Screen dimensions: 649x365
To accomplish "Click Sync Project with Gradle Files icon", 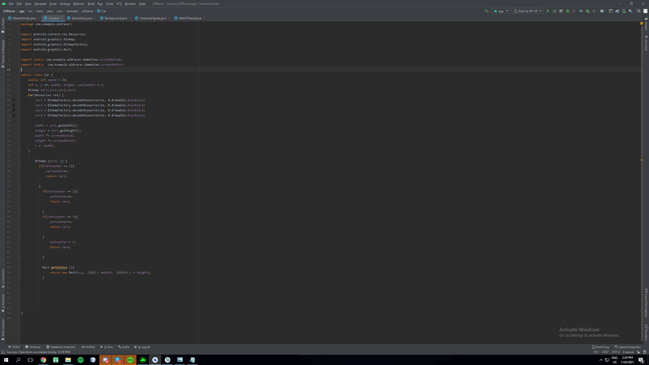I will 617,11.
